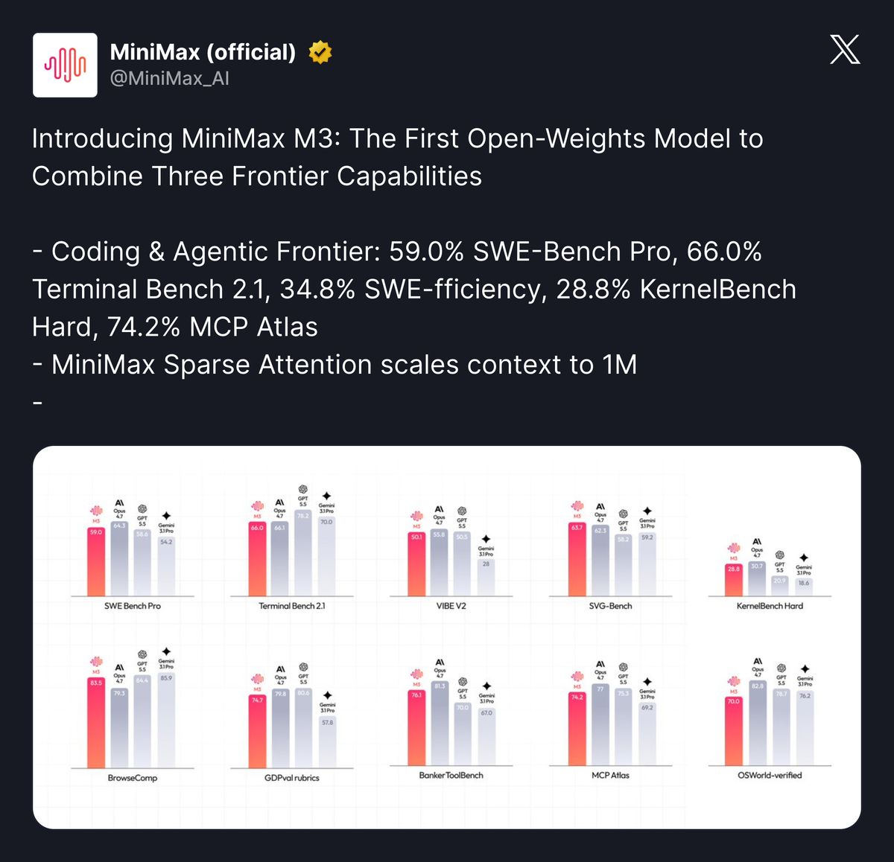Click Anthropic logo above Terminal Bench 2.1 chart
This screenshot has height=862, width=894.
click(279, 502)
